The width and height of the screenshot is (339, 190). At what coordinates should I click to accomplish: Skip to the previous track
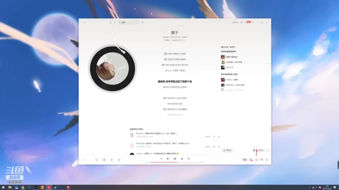pos(167,159)
